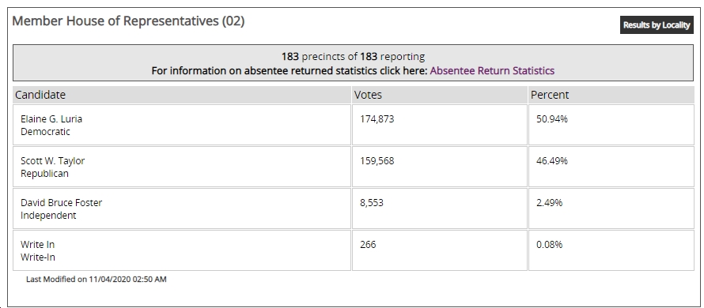Click the Results by Locality button
This screenshot has height=308, width=704.
657,25
